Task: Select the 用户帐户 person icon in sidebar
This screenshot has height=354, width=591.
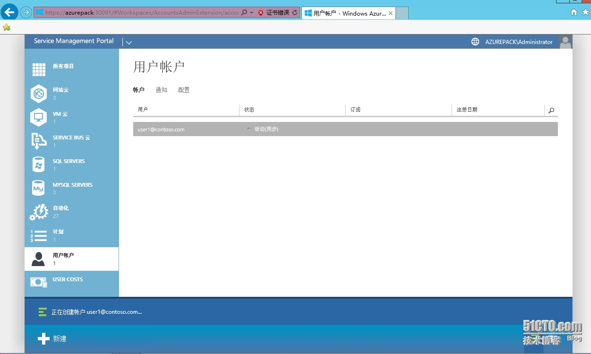Action: tap(38, 259)
